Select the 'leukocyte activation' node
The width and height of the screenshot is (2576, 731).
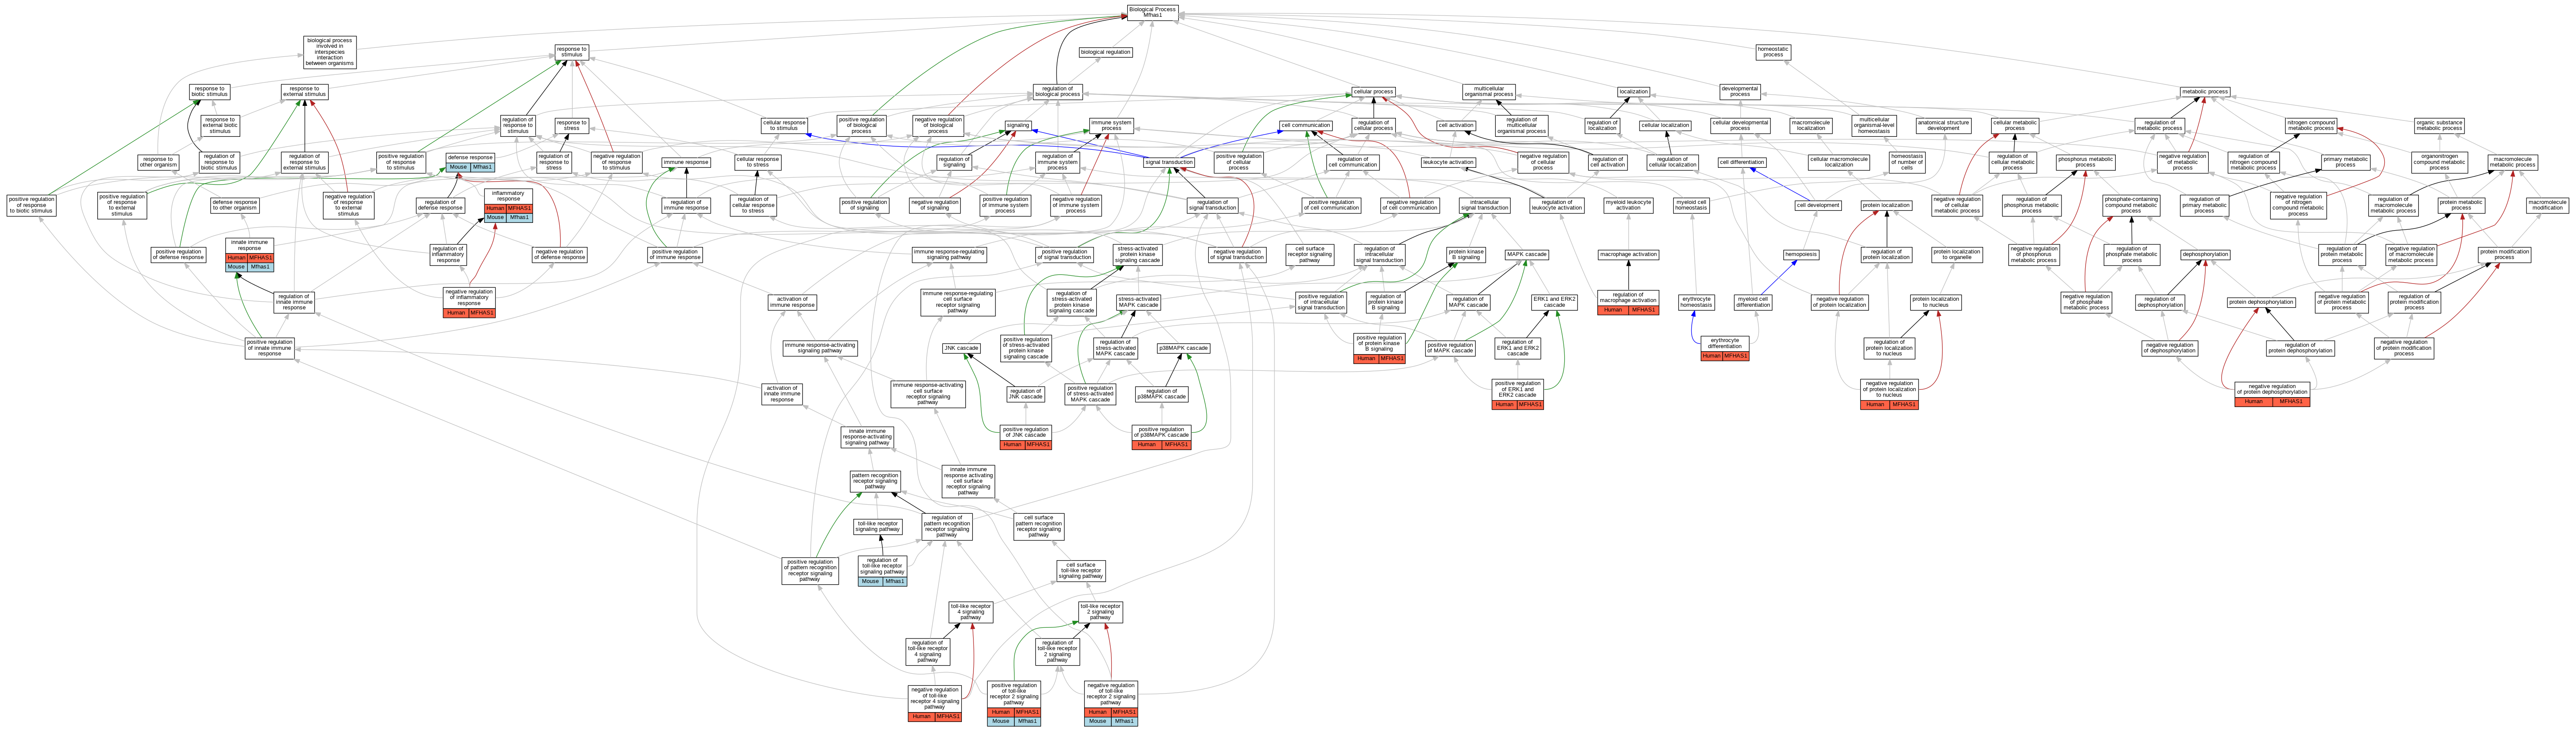1448,162
